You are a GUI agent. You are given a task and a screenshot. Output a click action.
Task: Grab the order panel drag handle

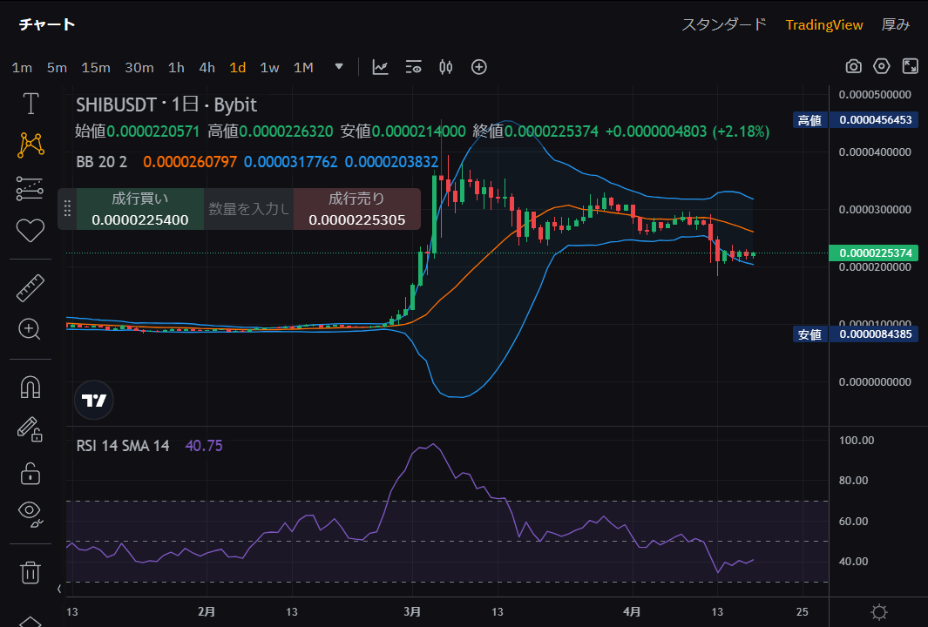67,208
